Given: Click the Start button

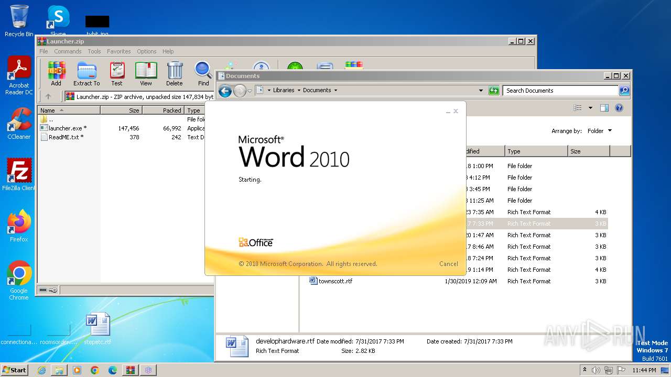Looking at the screenshot, I should click(x=14, y=370).
